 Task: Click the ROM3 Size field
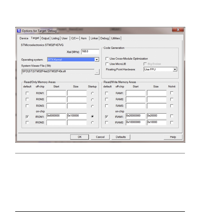[77, 106]
